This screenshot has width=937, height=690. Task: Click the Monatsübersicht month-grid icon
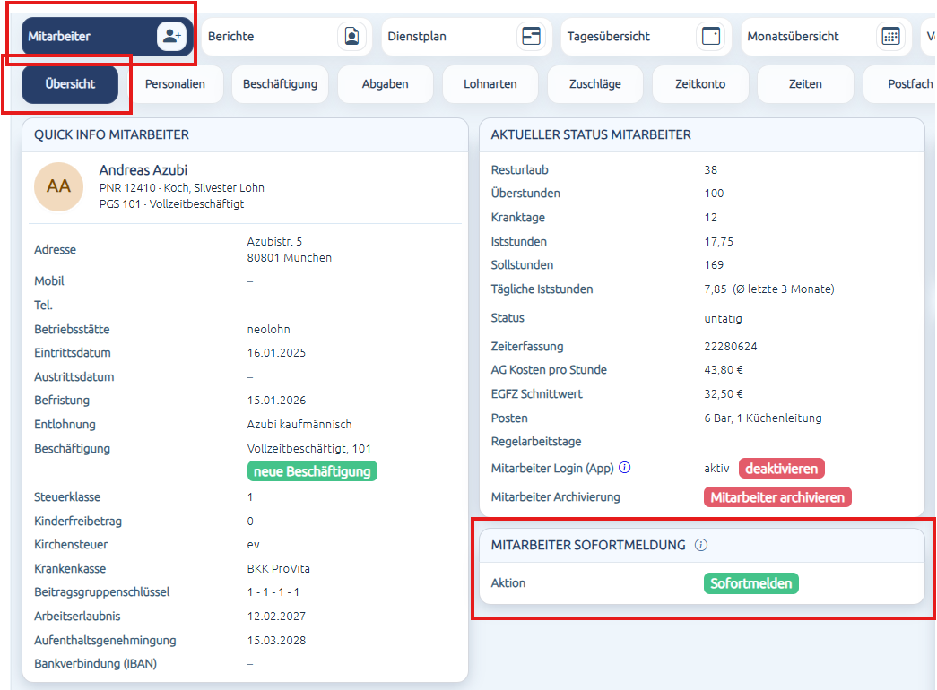(x=891, y=36)
